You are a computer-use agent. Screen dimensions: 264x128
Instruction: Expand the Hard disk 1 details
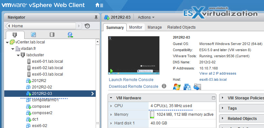[111, 123]
